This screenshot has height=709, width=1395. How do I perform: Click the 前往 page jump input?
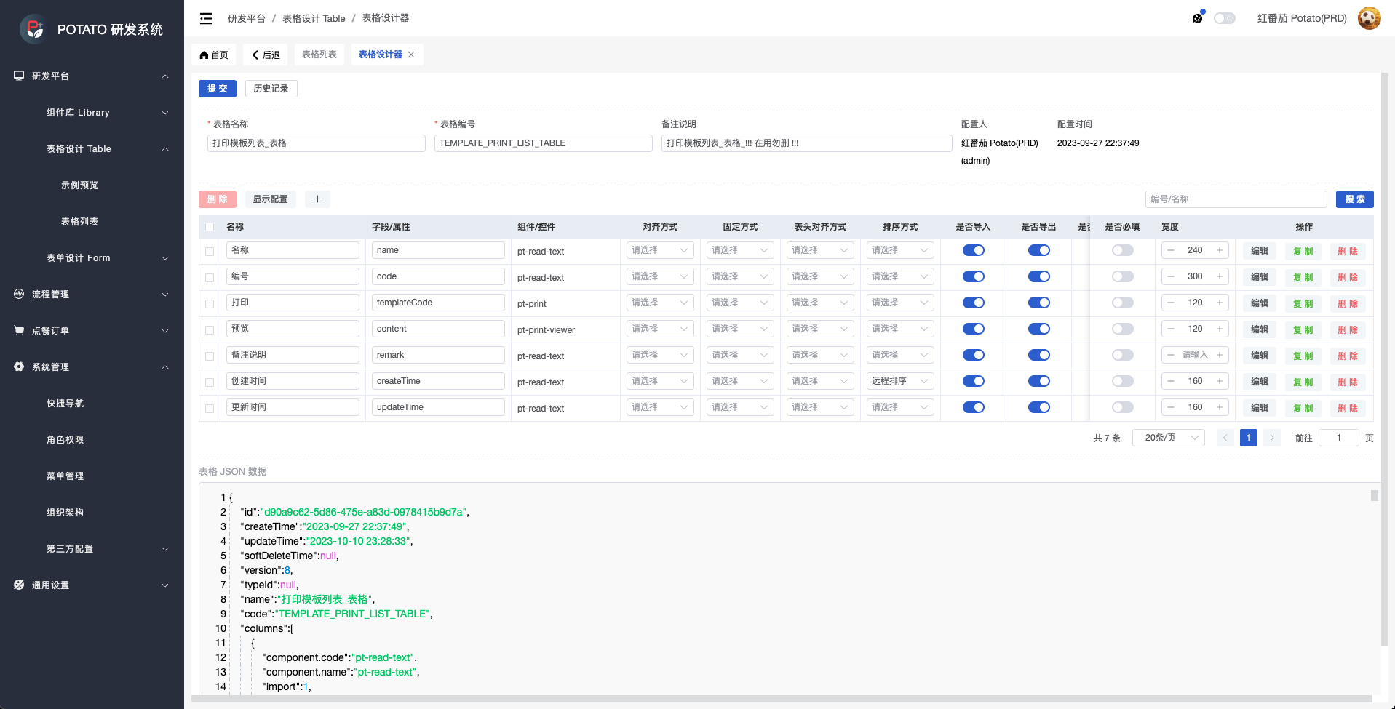1339,438
